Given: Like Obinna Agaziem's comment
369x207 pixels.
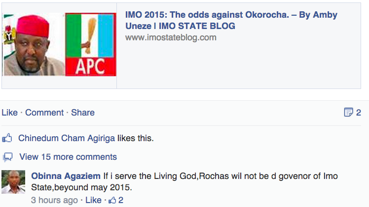Looking at the screenshot, I should 93,200.
